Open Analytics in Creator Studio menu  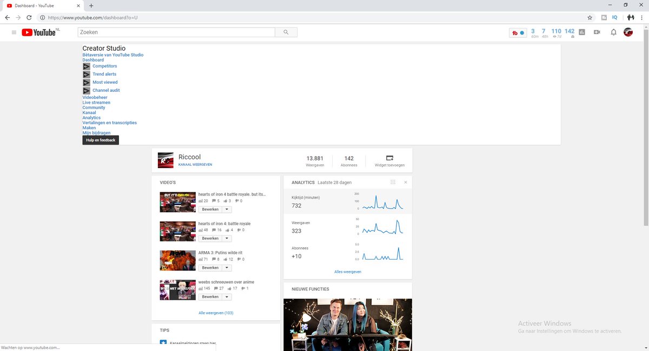[91, 118]
